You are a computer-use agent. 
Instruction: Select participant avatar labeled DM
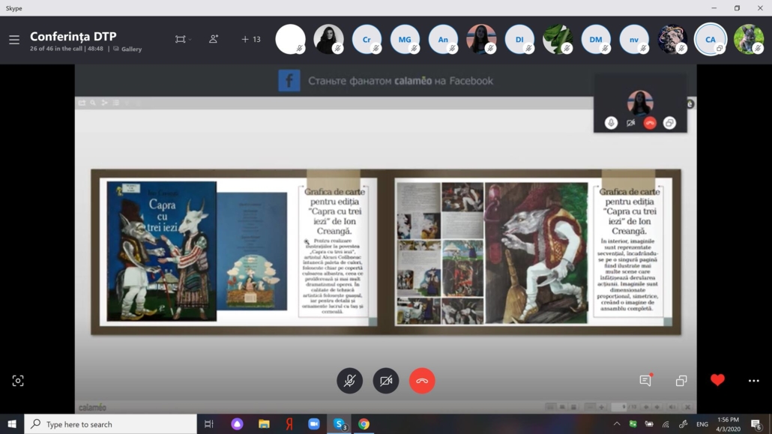596,40
